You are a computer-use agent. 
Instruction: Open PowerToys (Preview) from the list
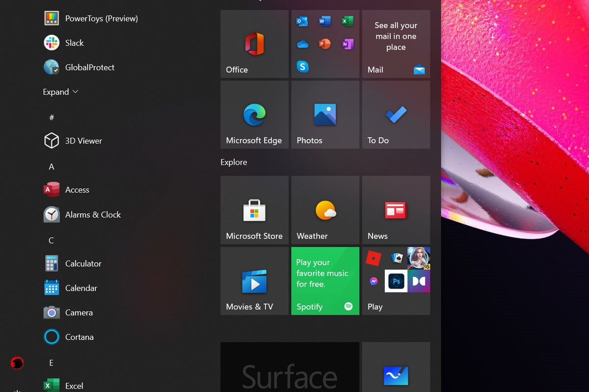pos(101,19)
